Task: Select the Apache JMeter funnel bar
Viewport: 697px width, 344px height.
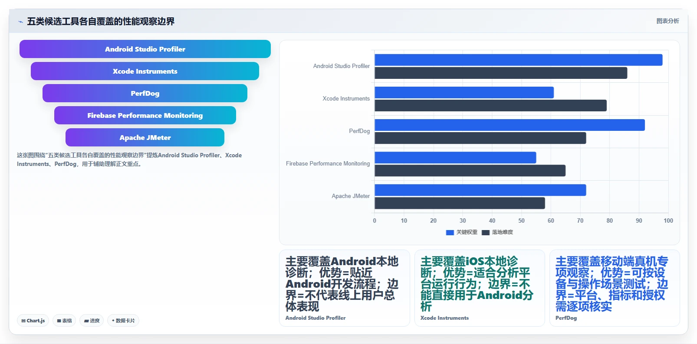Action: coord(145,137)
